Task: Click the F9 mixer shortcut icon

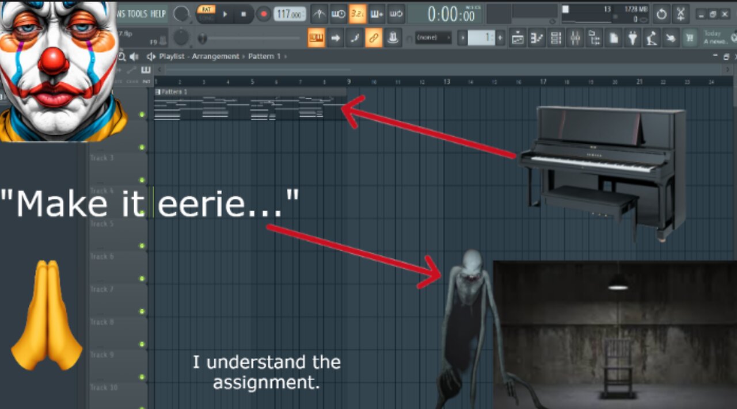Action: pos(158,40)
